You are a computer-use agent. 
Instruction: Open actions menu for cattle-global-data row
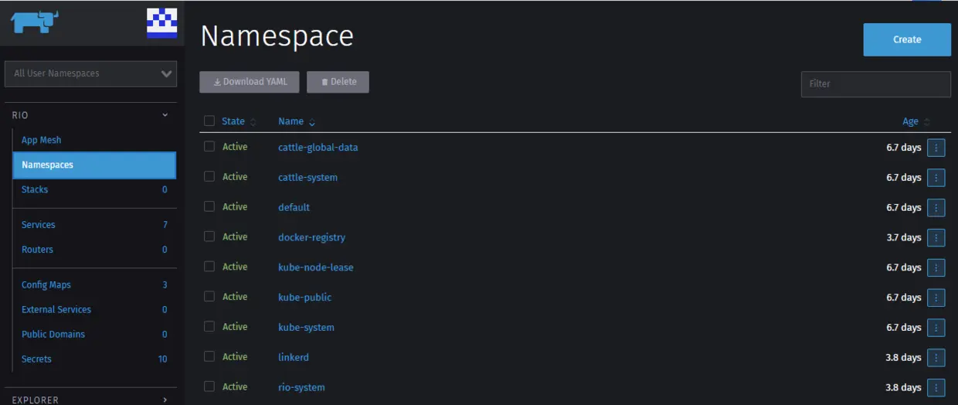[936, 148]
